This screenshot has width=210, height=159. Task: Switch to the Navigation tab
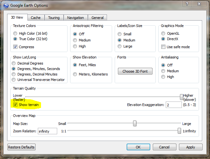click(76, 18)
